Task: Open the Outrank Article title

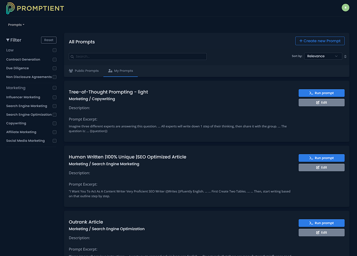Action: pyautogui.click(x=86, y=222)
